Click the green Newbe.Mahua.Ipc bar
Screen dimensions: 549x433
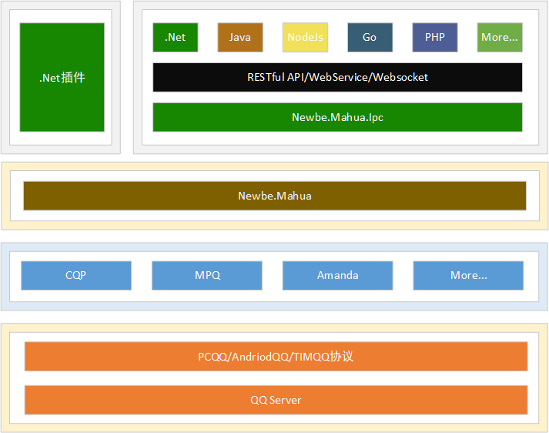point(337,117)
